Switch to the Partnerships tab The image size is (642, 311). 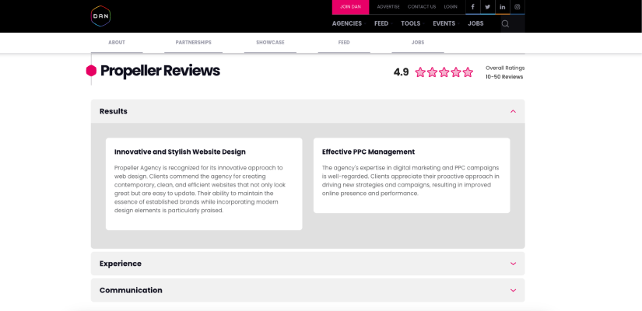pos(193,42)
